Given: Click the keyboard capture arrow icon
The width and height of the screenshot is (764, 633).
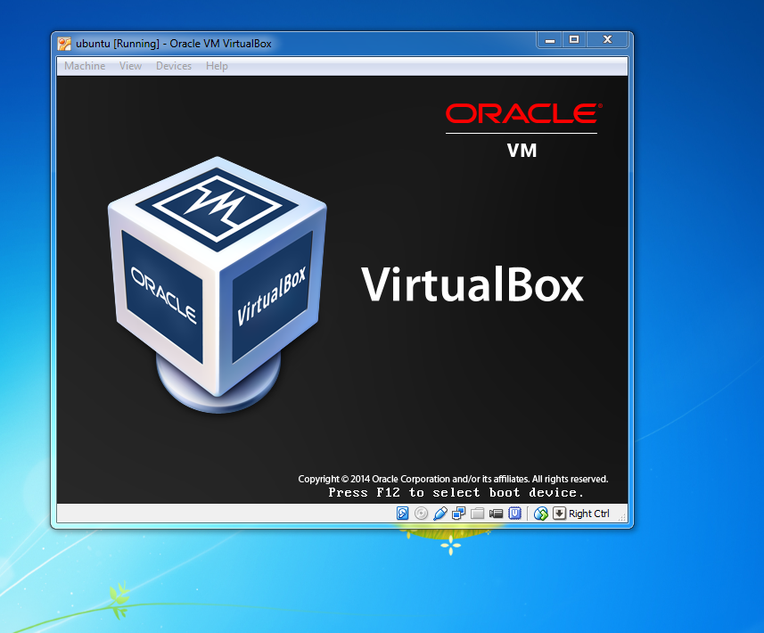Looking at the screenshot, I should click(x=559, y=514).
